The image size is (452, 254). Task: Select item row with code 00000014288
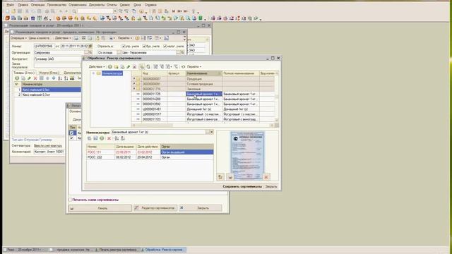203,99
